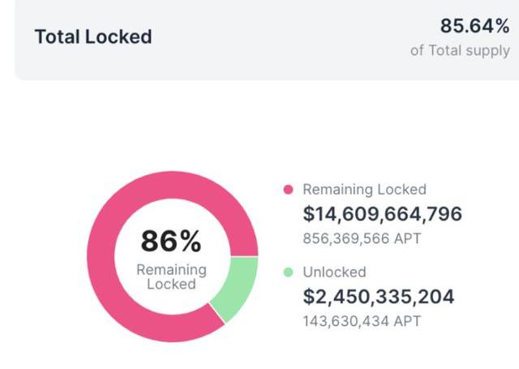This screenshot has width=519, height=369.
Task: Click the Total Locked heading
Action: [x=93, y=36]
